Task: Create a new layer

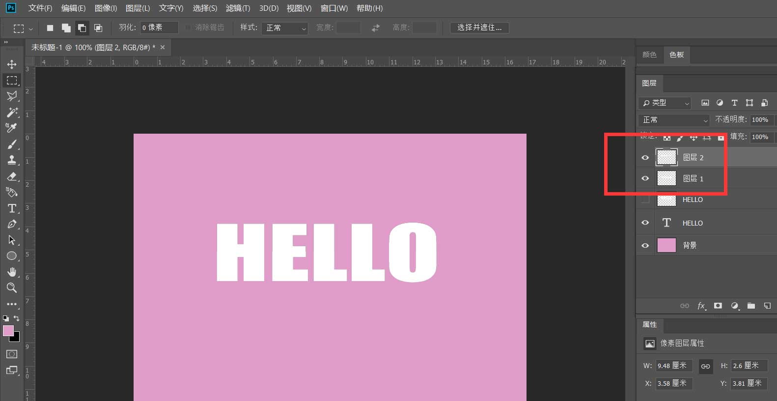Action: pyautogui.click(x=767, y=306)
